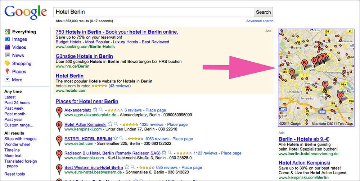Open 750 Hotels in Berlin booking ad
The image size is (360, 181).
117,32
